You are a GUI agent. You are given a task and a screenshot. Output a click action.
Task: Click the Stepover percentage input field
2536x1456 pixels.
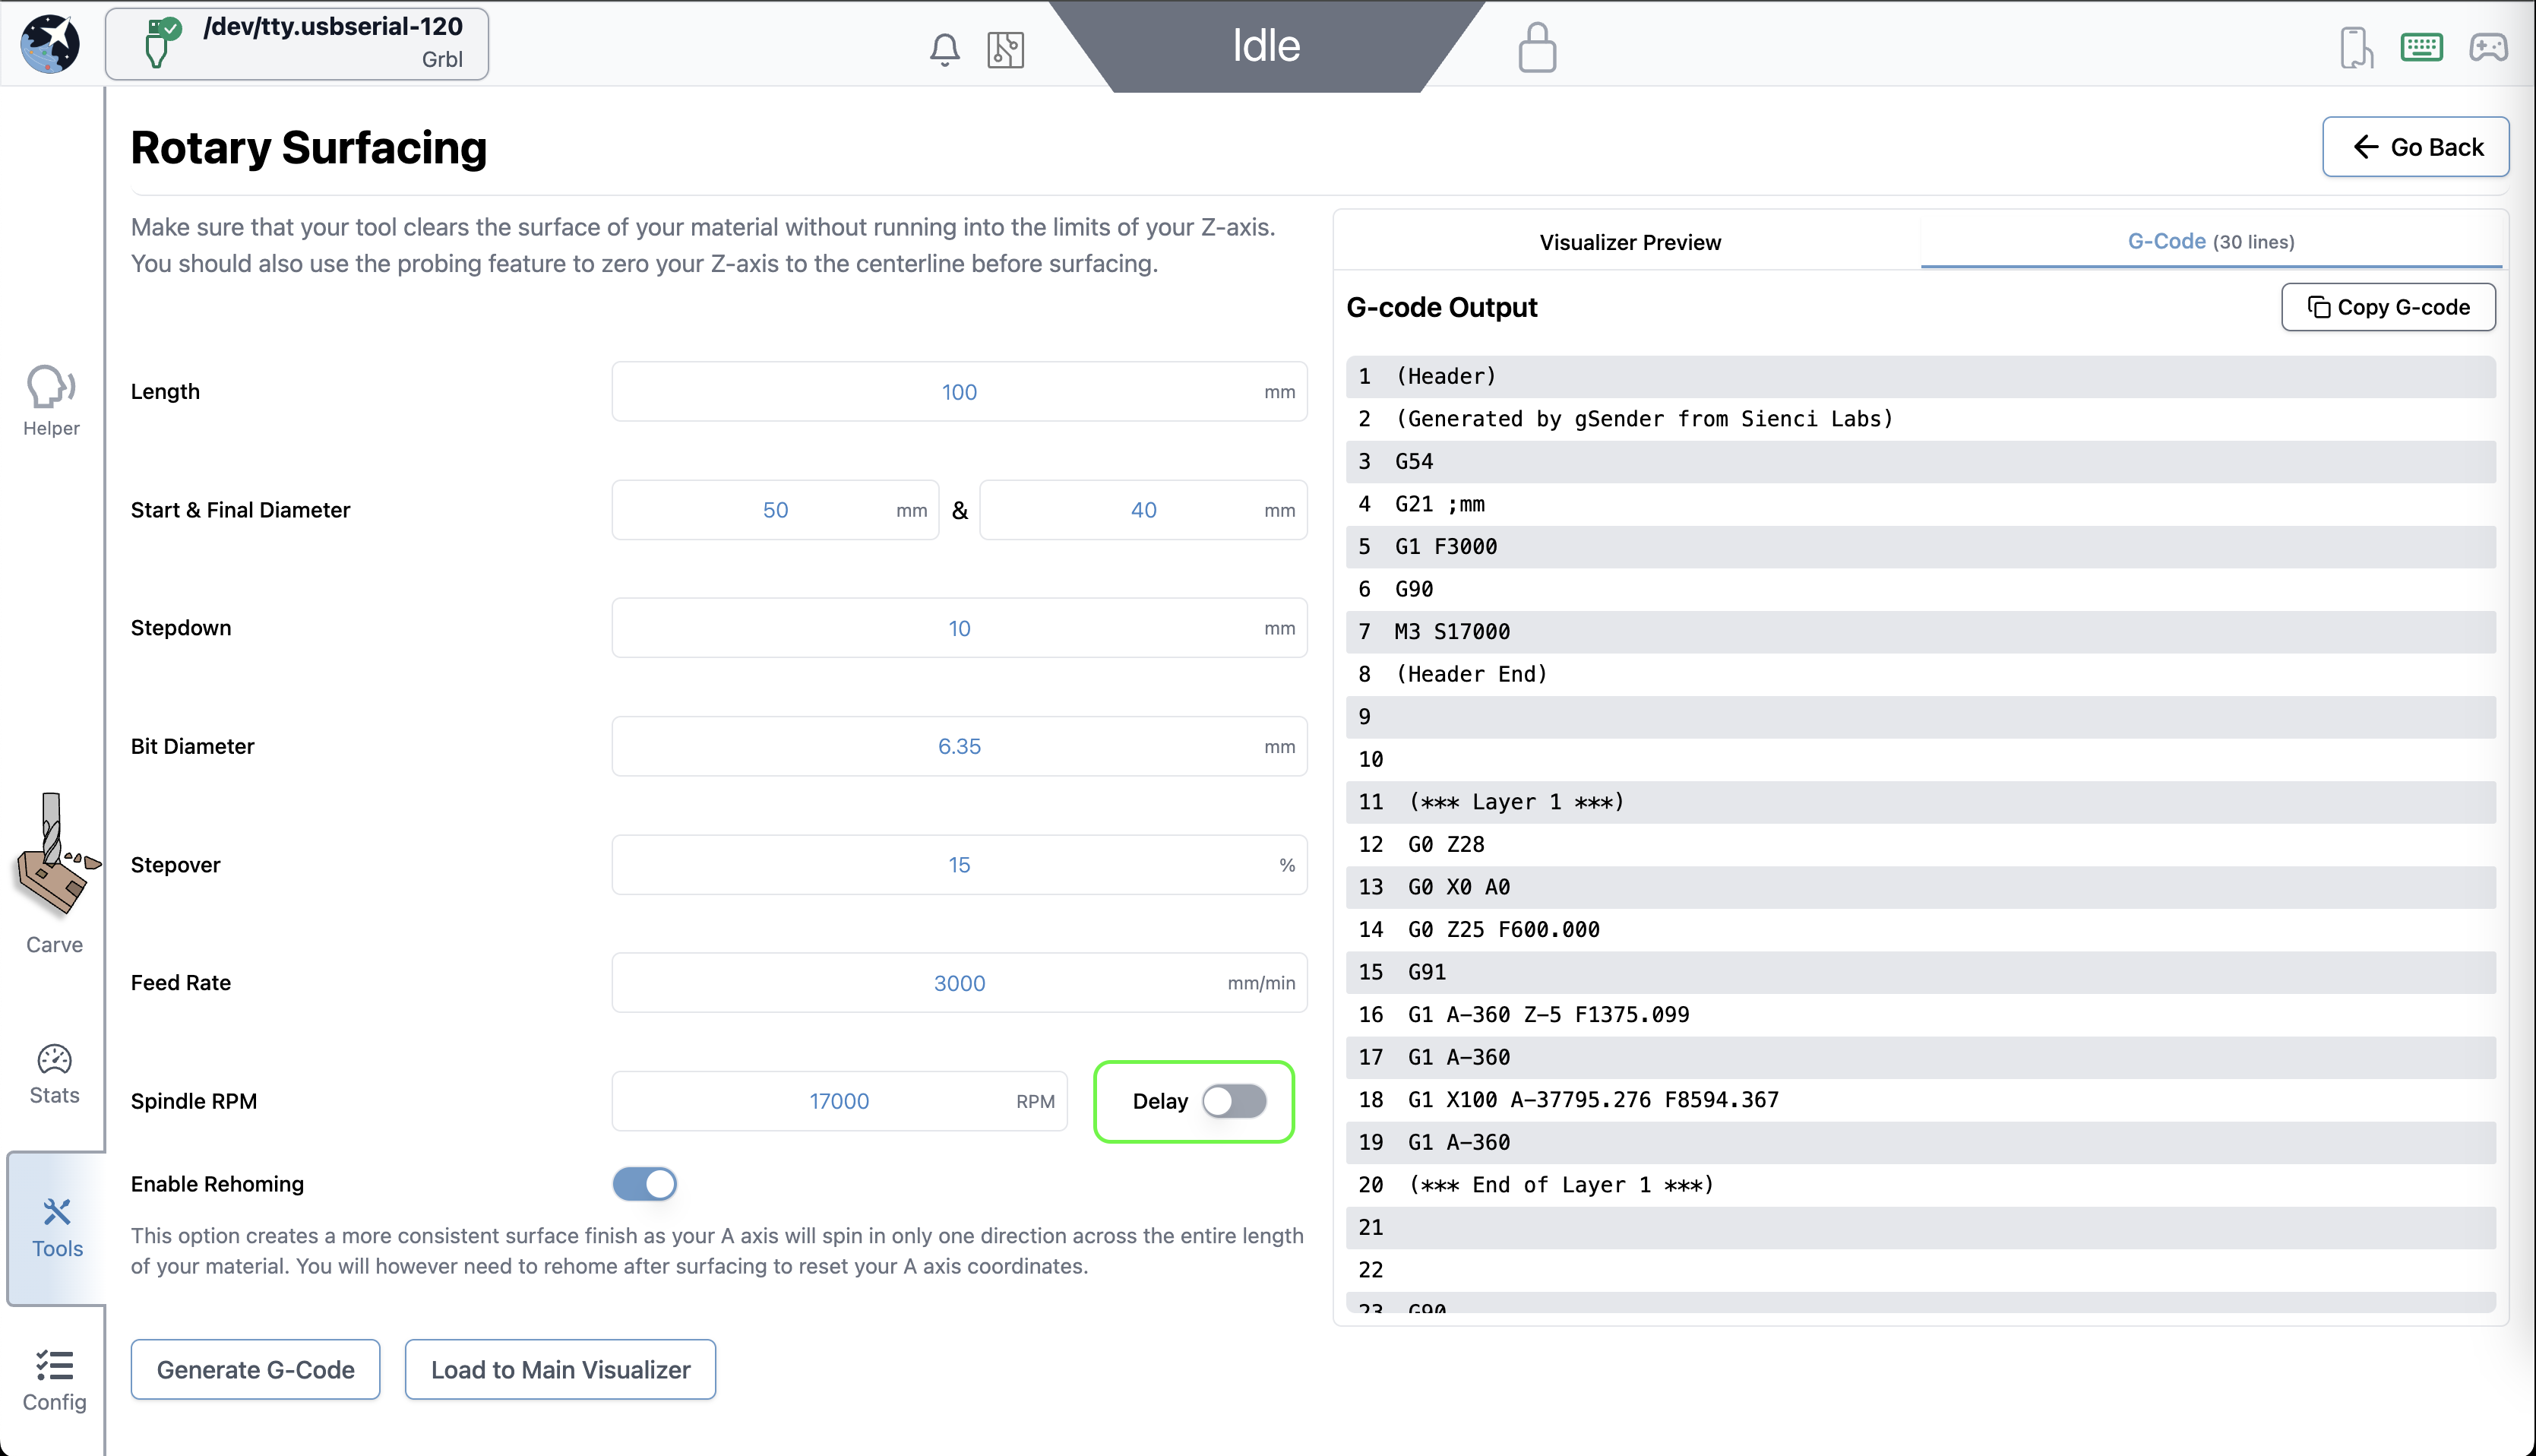pos(957,865)
